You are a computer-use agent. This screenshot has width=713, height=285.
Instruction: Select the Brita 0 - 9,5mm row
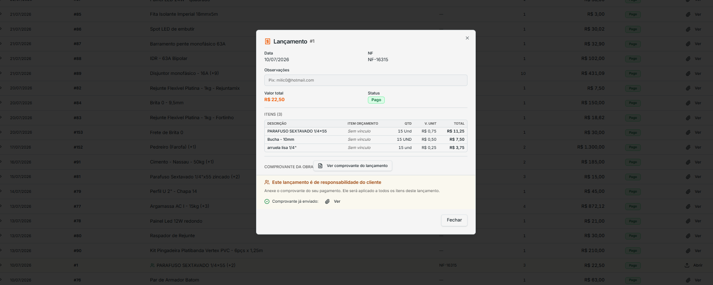(x=356, y=103)
